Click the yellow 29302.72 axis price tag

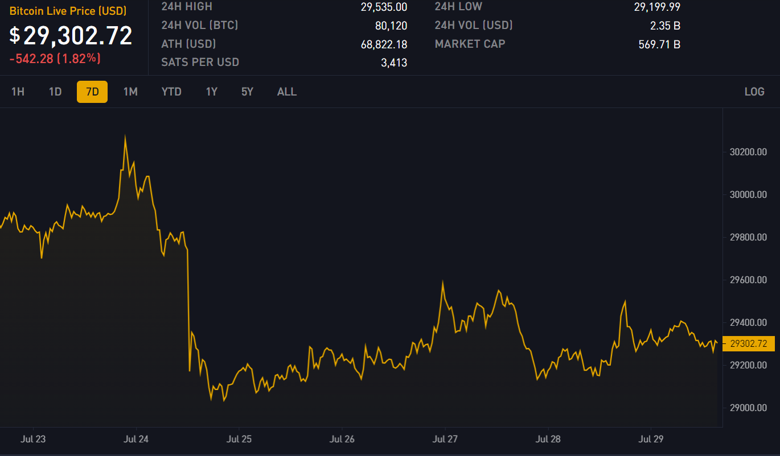tap(748, 343)
